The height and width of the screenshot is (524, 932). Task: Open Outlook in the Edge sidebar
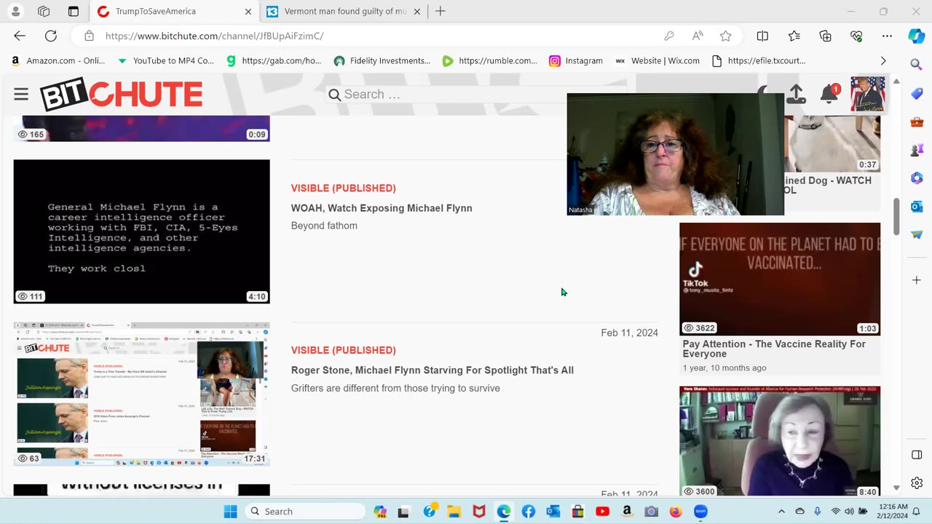pyautogui.click(x=917, y=207)
